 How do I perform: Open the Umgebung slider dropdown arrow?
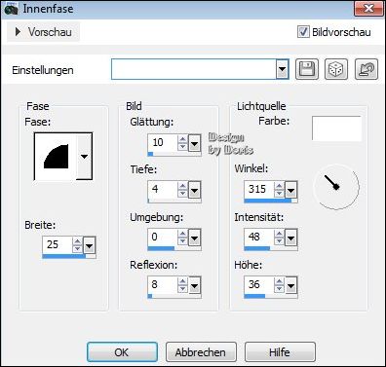(194, 239)
